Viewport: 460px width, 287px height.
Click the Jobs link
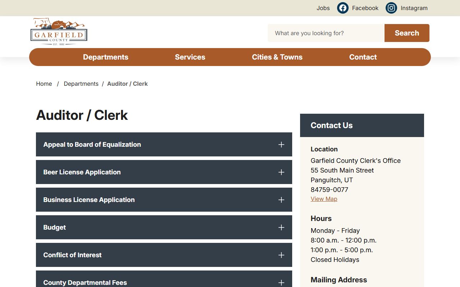323,8
